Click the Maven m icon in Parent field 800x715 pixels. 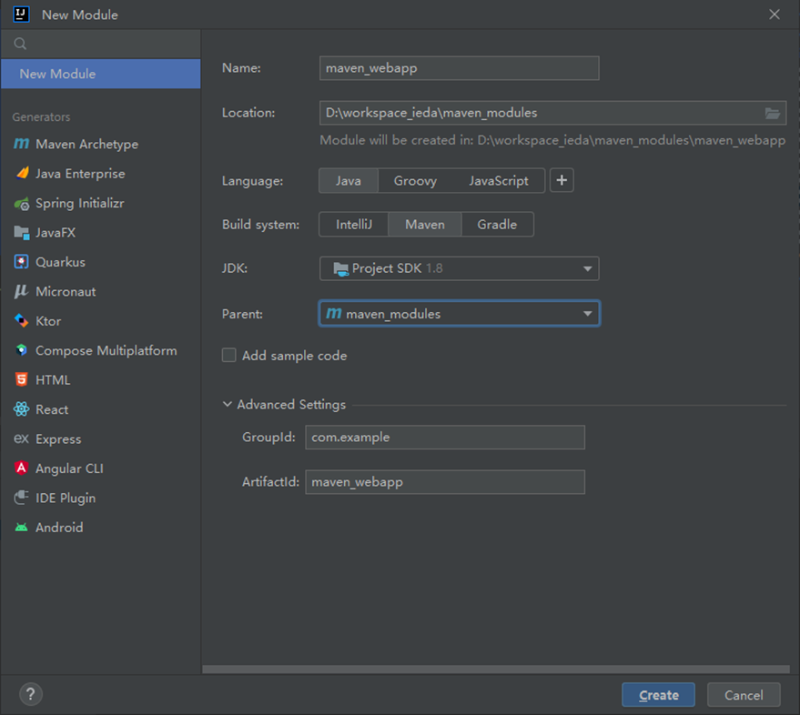point(334,313)
